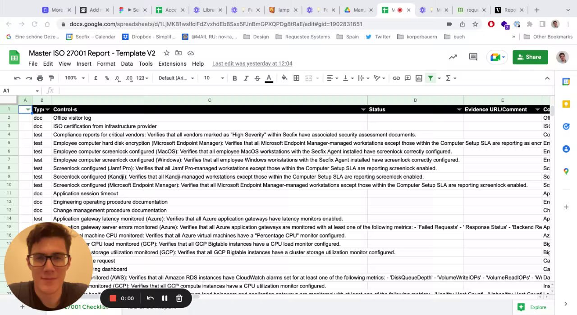Toggle bold formatting
The width and height of the screenshot is (577, 315).
pyautogui.click(x=235, y=78)
